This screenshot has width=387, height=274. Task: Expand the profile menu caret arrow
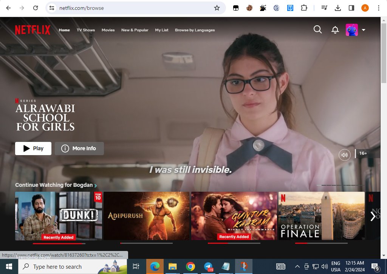point(364,30)
